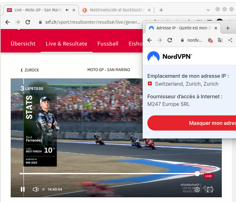236x202 pixels.
Task: Click the srf.ch address bar
Action: point(92,22)
